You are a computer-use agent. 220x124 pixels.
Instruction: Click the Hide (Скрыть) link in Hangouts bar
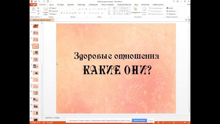click(x=151, y=120)
